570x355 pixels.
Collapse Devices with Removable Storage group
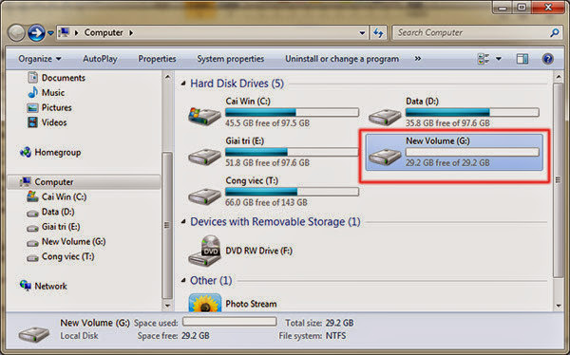click(183, 222)
